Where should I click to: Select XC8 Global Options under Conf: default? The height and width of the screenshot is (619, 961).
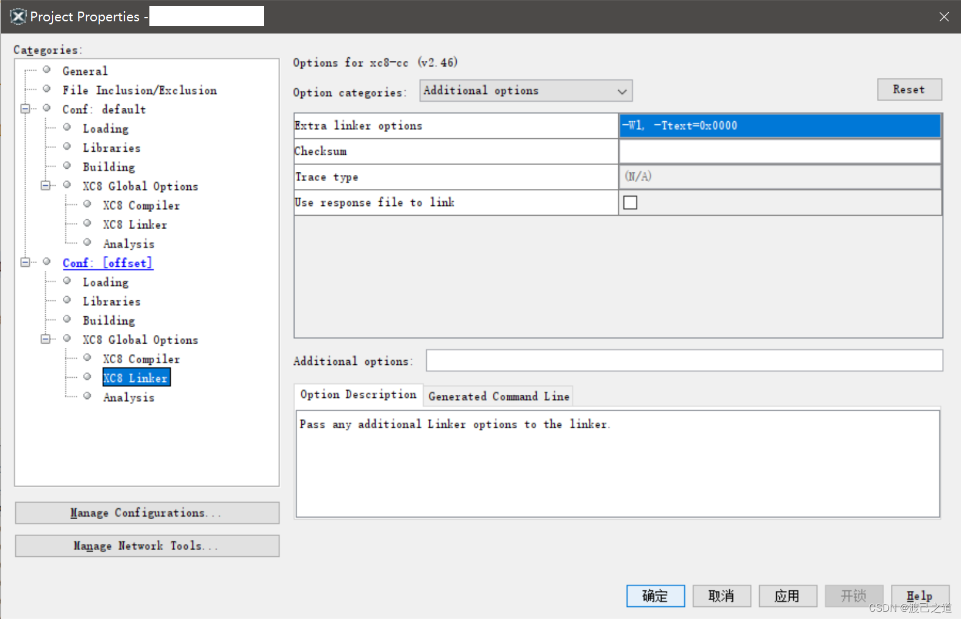pyautogui.click(x=140, y=186)
